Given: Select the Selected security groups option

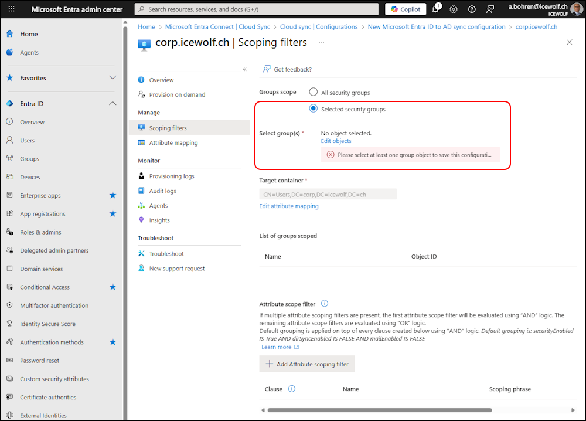Looking at the screenshot, I should point(314,109).
